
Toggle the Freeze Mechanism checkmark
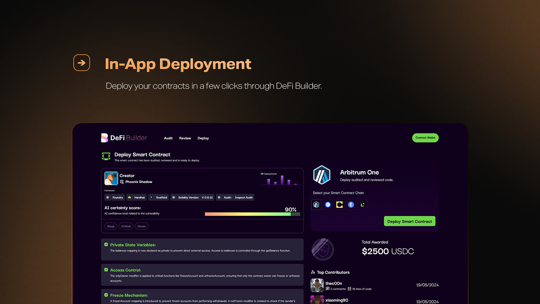pos(106,295)
